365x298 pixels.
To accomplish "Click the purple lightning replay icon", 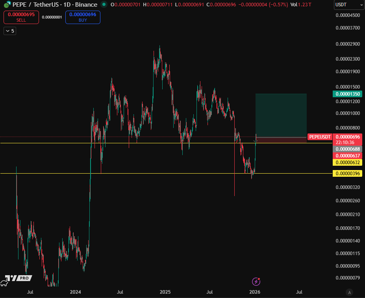I will [x=256, y=282].
